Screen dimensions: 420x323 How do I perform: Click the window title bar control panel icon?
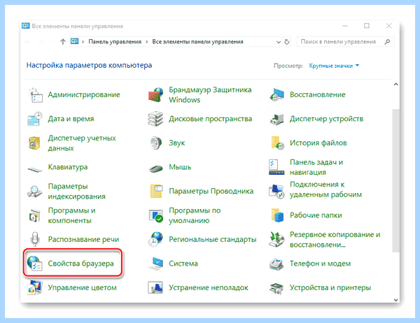[x=26, y=26]
